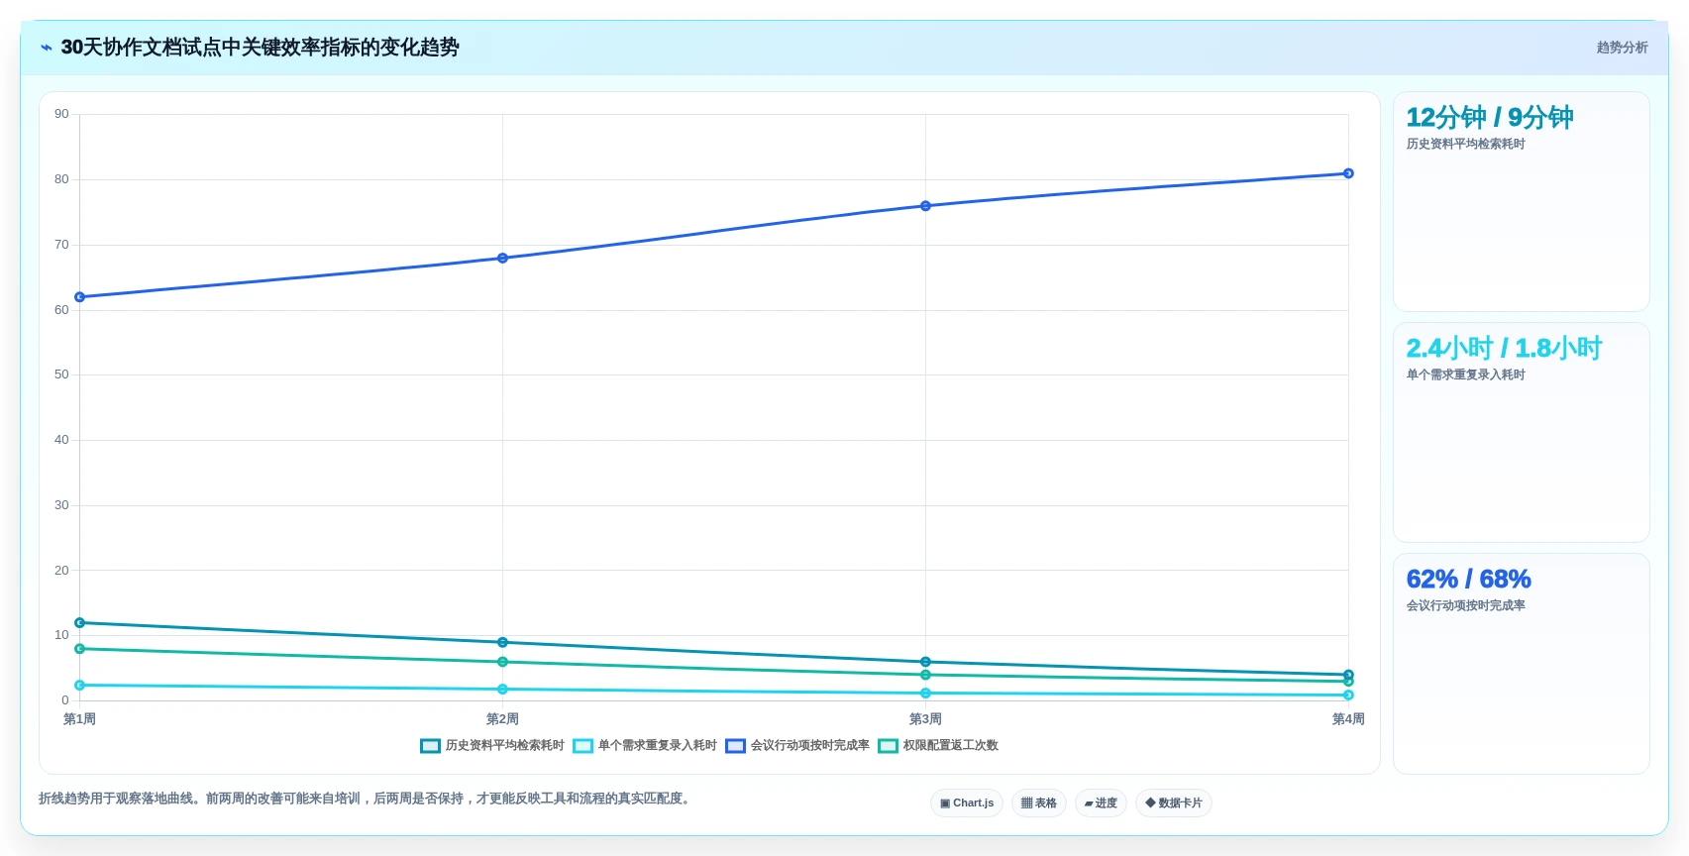Click the 历史资料平均检索耗时 card caption
This screenshot has width=1689, height=856.
tap(1465, 145)
